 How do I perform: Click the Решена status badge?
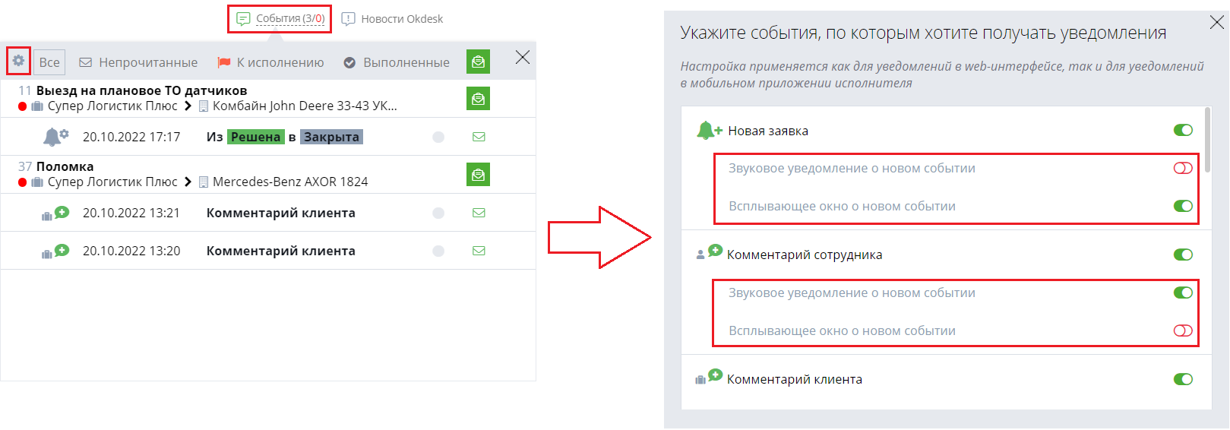pyautogui.click(x=256, y=137)
